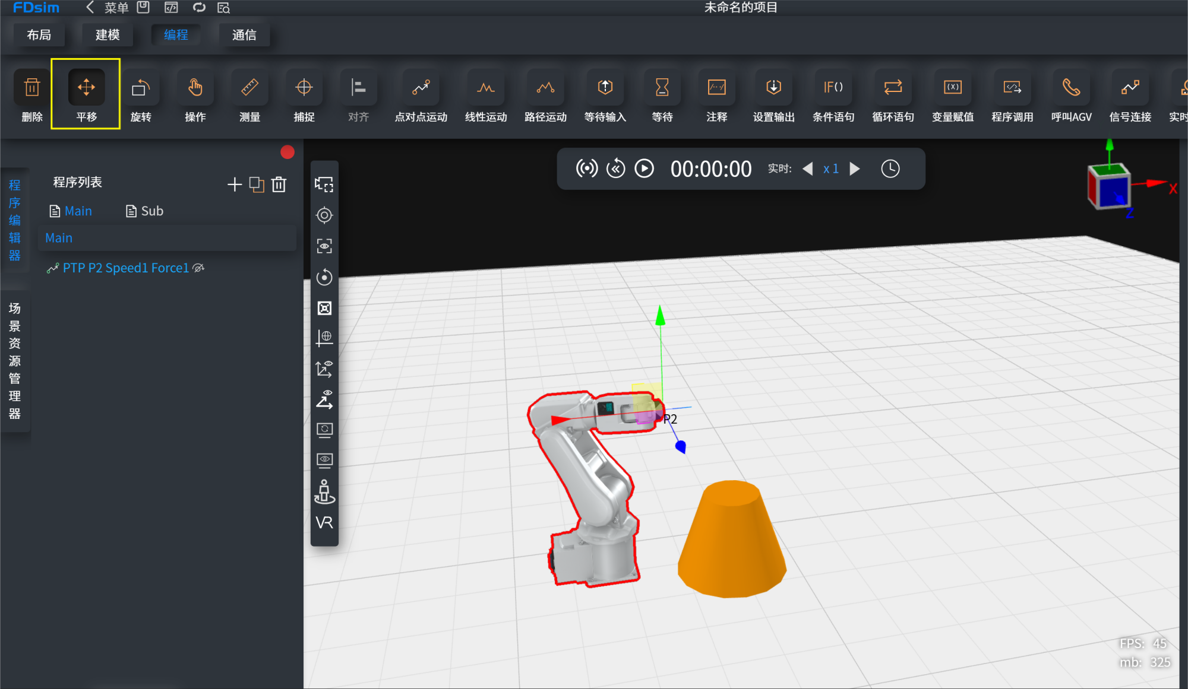This screenshot has width=1188, height=689.
Task: Click the 删除 delete tool icon
Action: click(32, 88)
